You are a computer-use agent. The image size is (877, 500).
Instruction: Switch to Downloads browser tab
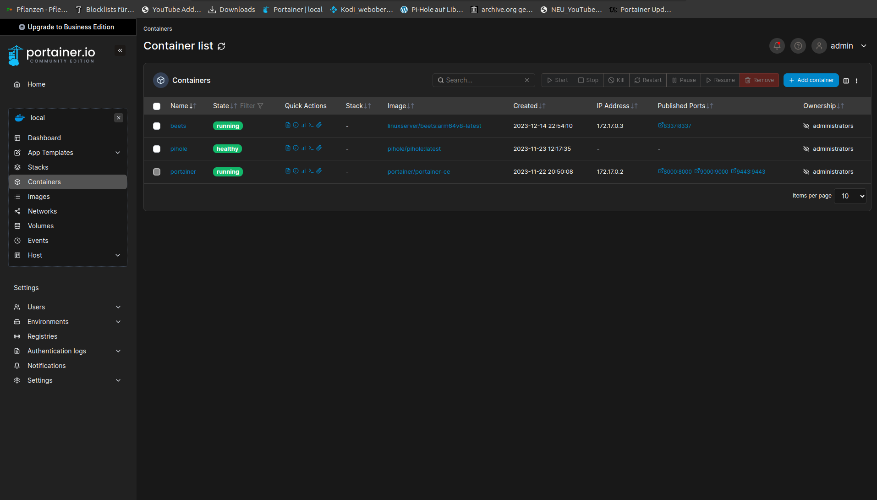232,9
